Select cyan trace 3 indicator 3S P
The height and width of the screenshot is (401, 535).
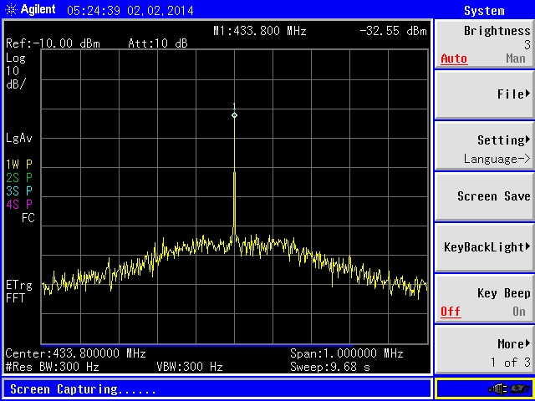(19, 190)
